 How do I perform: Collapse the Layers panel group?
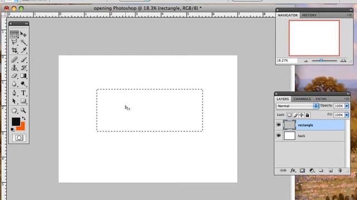point(348,94)
